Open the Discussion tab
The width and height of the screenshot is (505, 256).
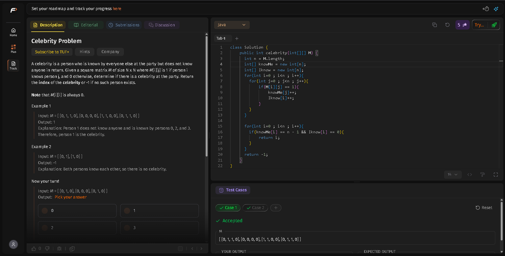pos(161,25)
